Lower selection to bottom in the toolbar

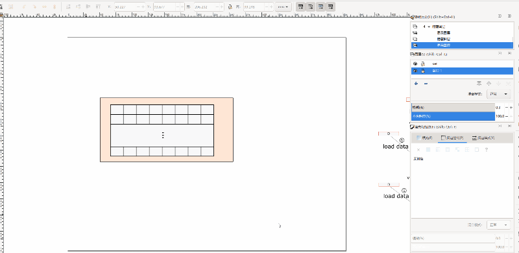click(x=68, y=6)
